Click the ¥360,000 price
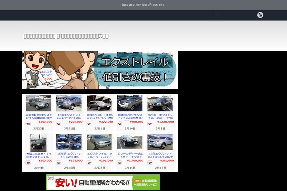The image size is (287, 191). (x=167, y=160)
